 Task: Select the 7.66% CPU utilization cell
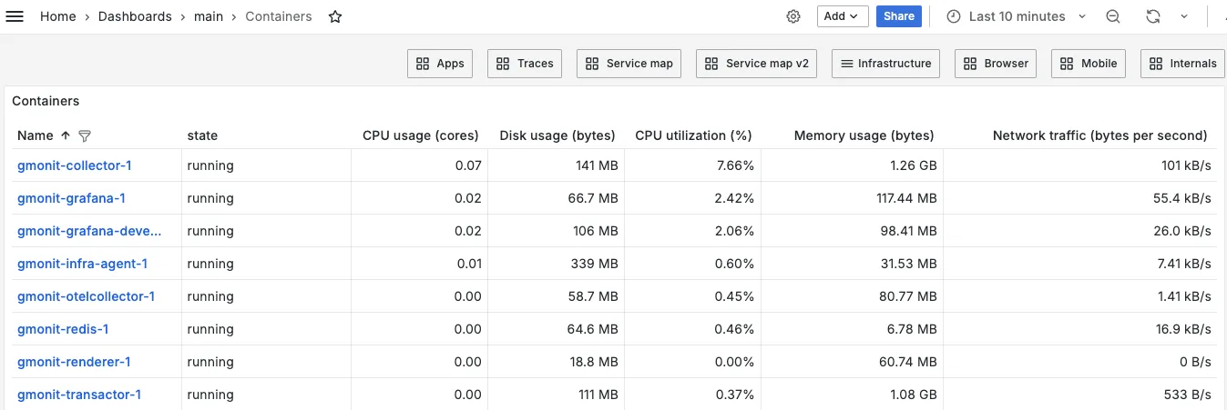pyautogui.click(x=692, y=165)
